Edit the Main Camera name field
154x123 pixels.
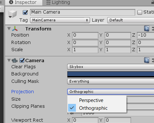point(83,12)
